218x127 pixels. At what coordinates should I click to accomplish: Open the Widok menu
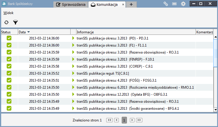[x=8, y=13]
